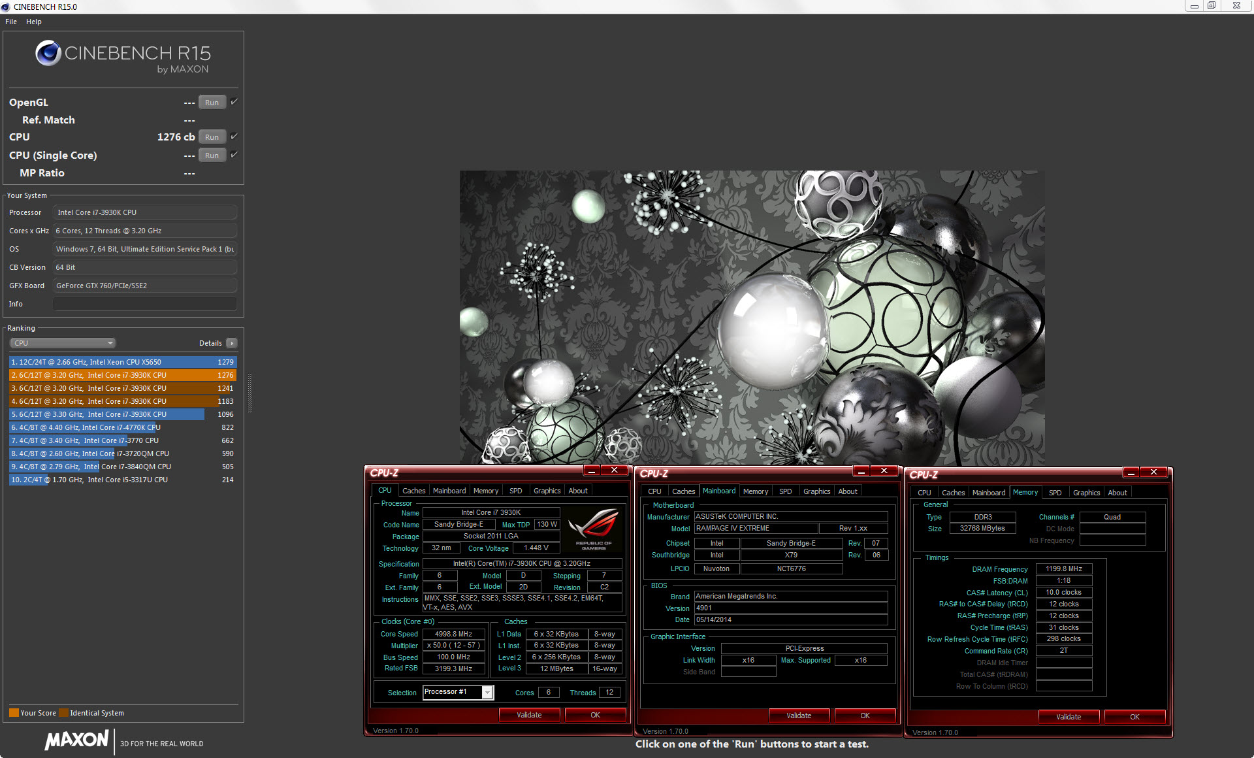Select ranking entry Intel Xeon CPU X5650

click(123, 362)
